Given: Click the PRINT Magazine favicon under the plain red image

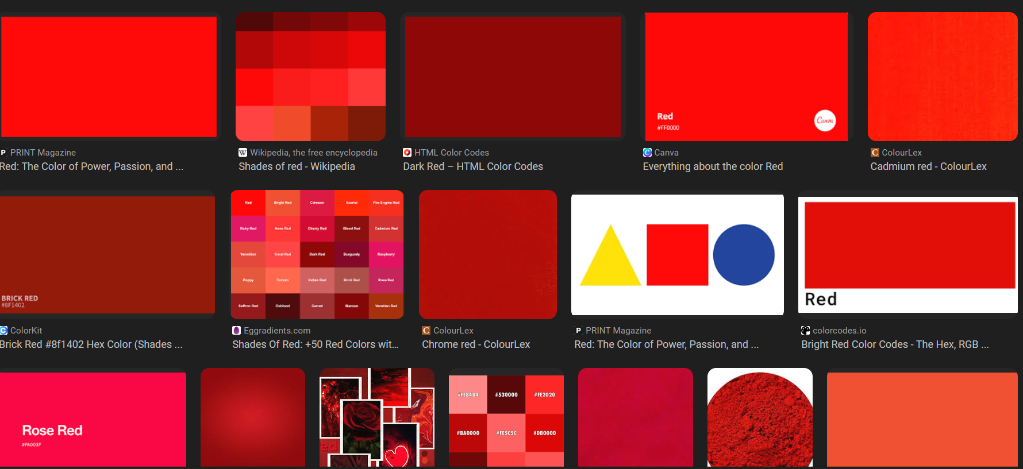Looking at the screenshot, I should (x=3, y=153).
